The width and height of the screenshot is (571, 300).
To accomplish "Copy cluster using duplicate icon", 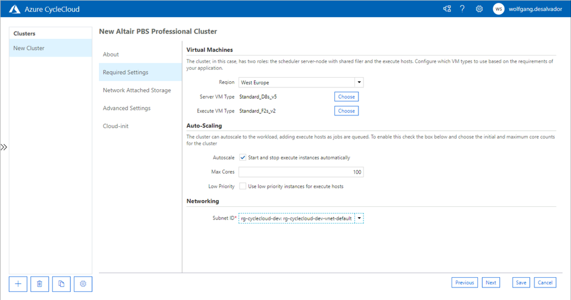I will coord(61,284).
